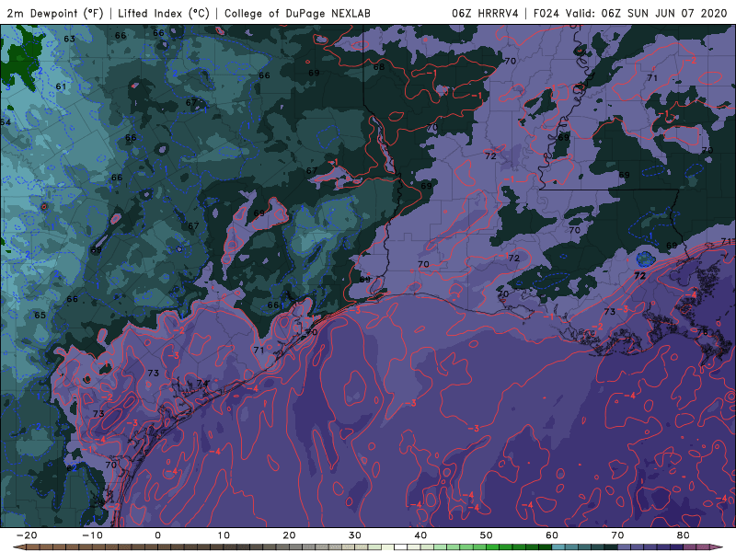Click the '61' dewpoint value on map
Viewport: 736px width, 552px height.
click(x=61, y=86)
